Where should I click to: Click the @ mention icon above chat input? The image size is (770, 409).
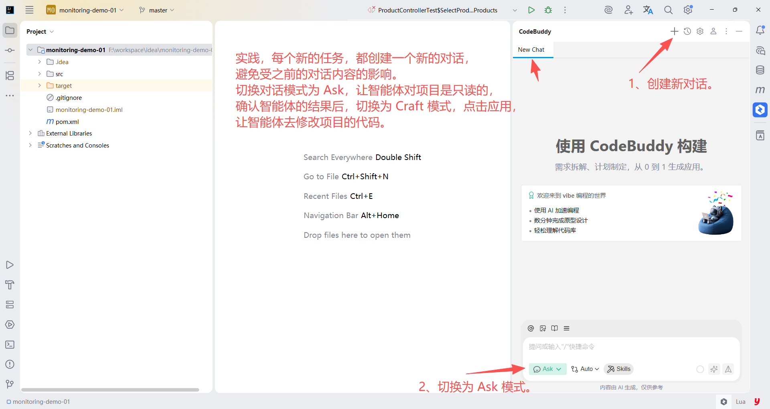pyautogui.click(x=531, y=328)
